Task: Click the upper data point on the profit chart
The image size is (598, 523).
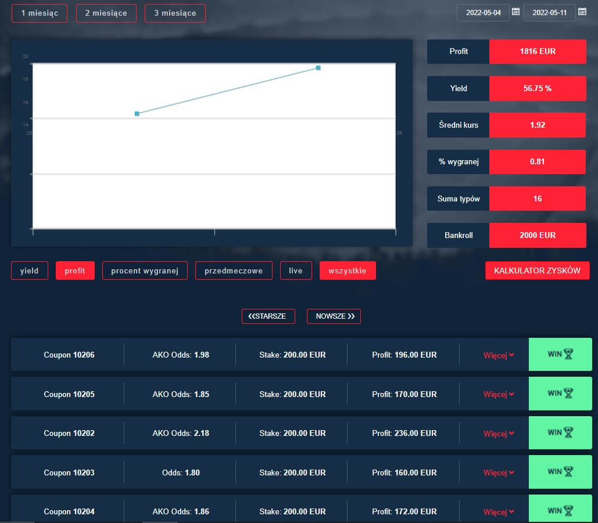Action: point(318,68)
